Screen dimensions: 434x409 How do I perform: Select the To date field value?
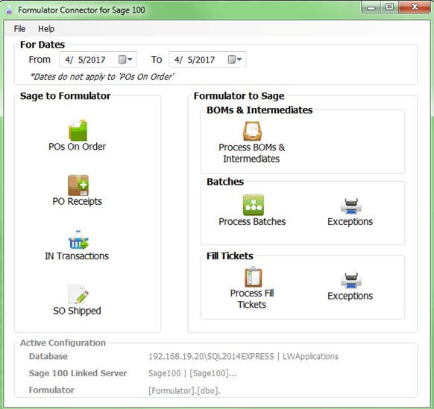195,60
